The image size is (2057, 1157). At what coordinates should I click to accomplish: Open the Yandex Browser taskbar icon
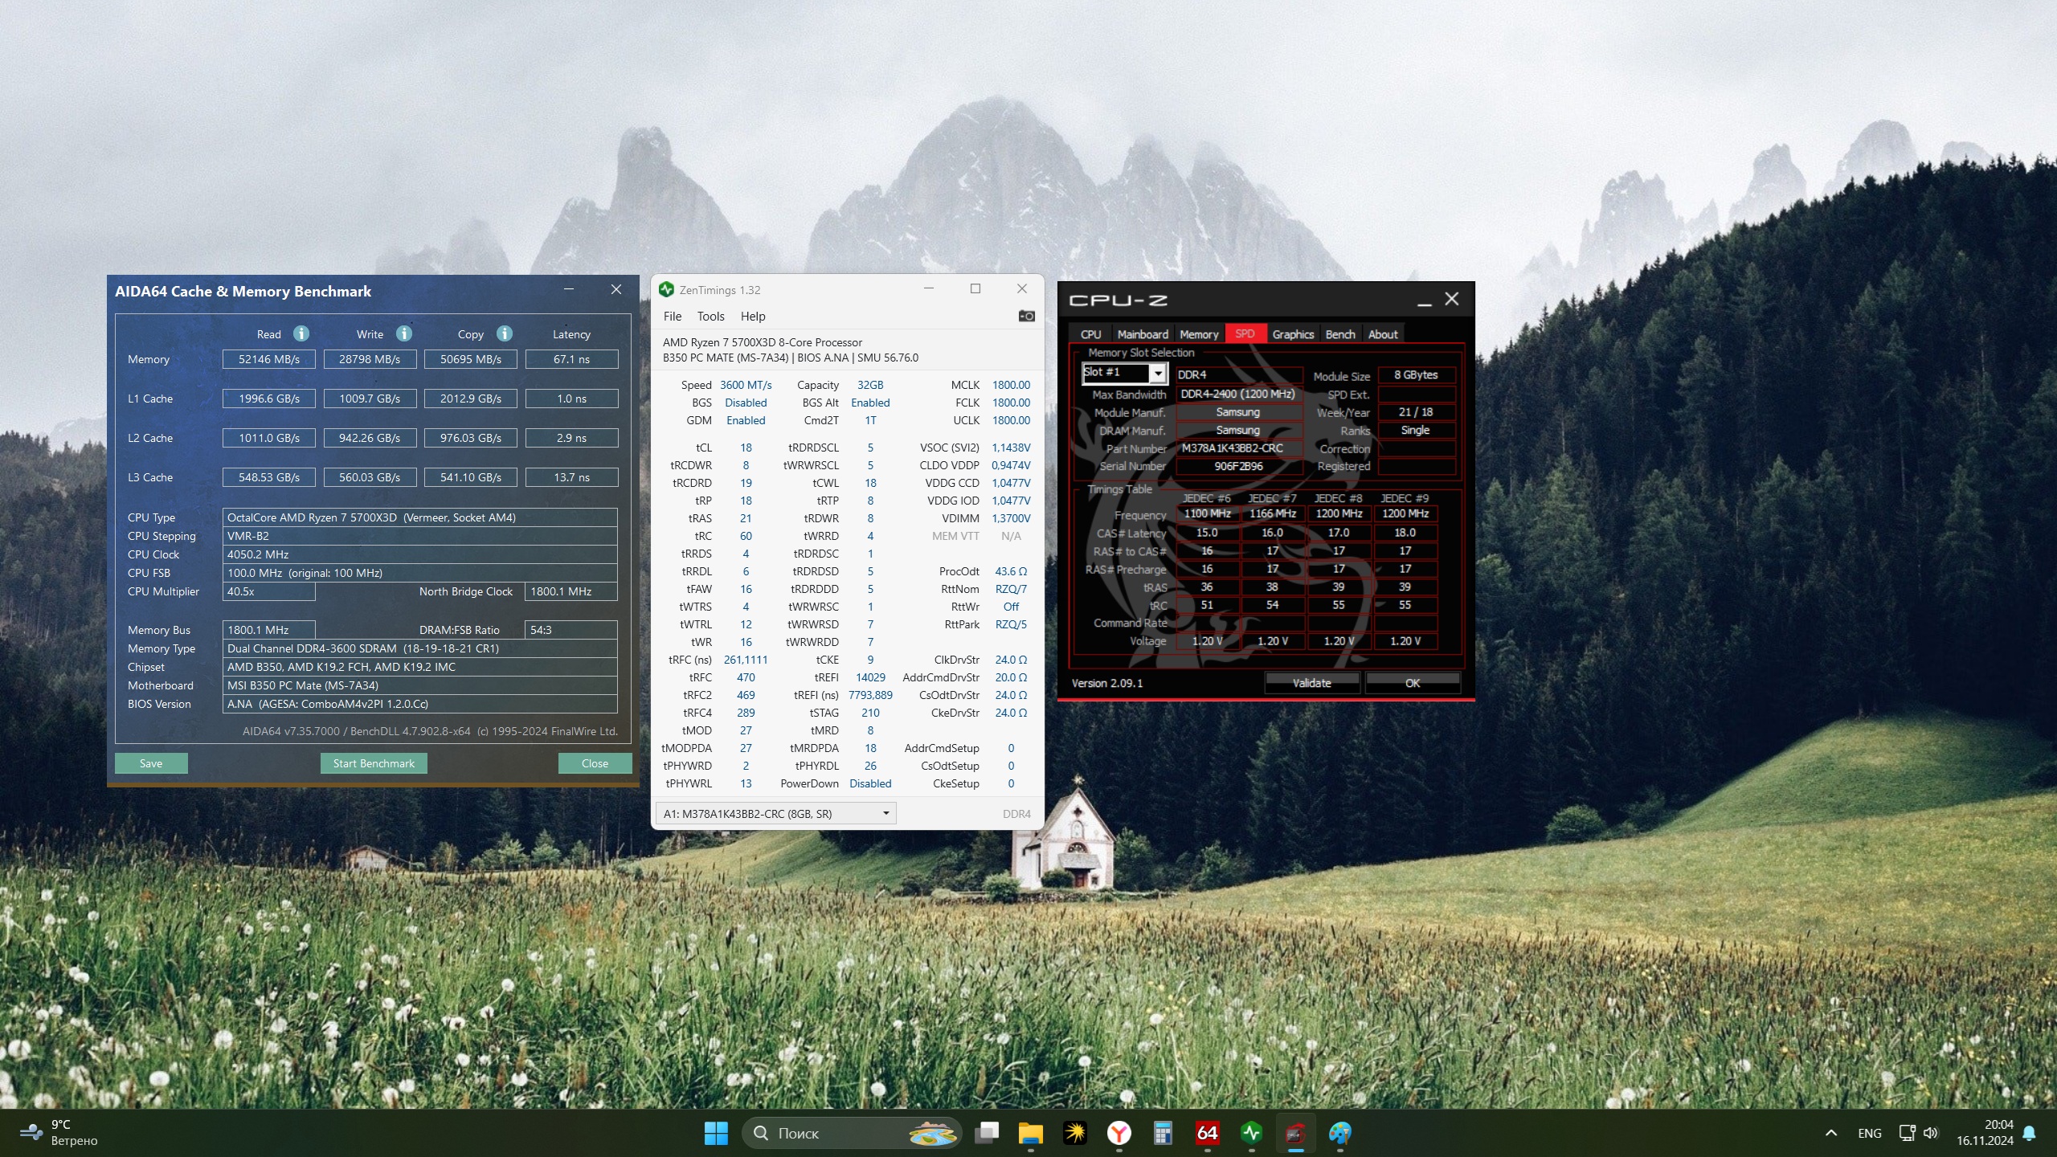(1118, 1133)
